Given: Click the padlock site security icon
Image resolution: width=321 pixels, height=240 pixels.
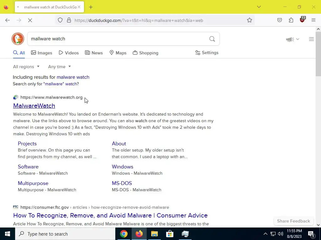Looking at the screenshot, I should point(69,20).
